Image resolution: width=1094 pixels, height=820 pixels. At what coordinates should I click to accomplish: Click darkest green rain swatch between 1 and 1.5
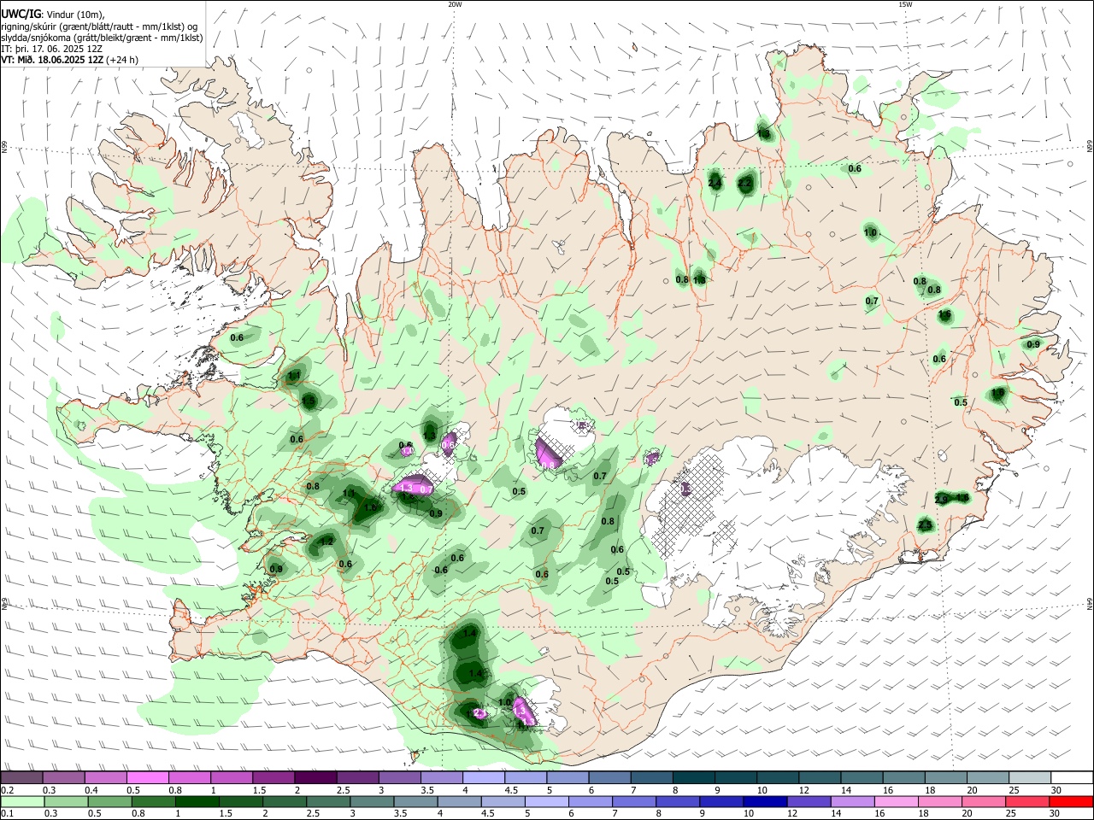click(x=197, y=801)
